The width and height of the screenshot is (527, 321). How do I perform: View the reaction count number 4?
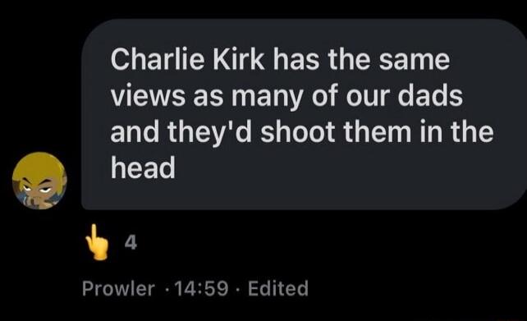click(x=131, y=242)
